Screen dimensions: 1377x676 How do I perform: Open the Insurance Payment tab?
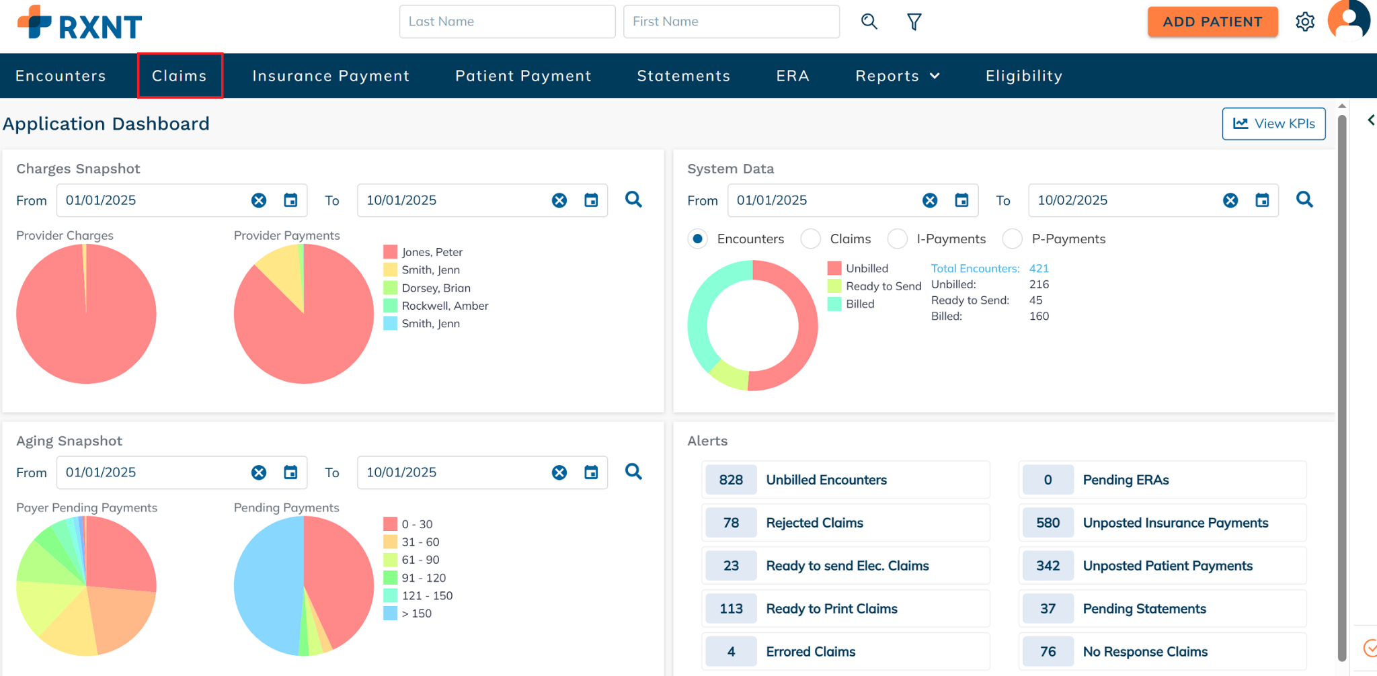331,76
